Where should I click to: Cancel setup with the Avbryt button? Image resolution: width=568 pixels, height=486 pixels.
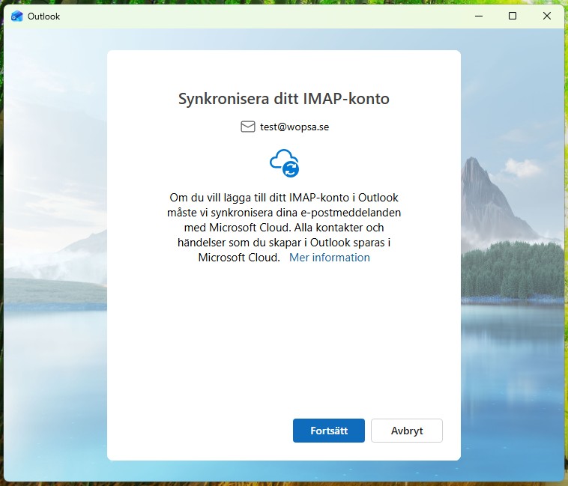click(407, 431)
